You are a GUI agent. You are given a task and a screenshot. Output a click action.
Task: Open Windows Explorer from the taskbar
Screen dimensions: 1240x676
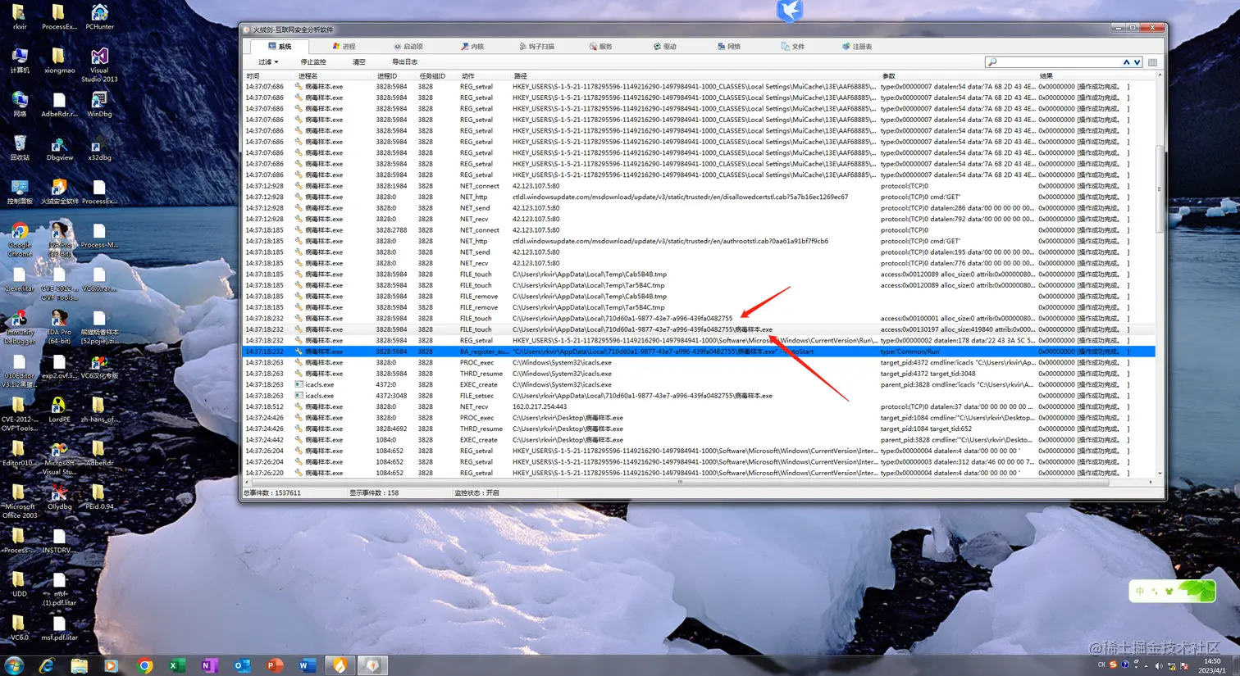tap(79, 665)
